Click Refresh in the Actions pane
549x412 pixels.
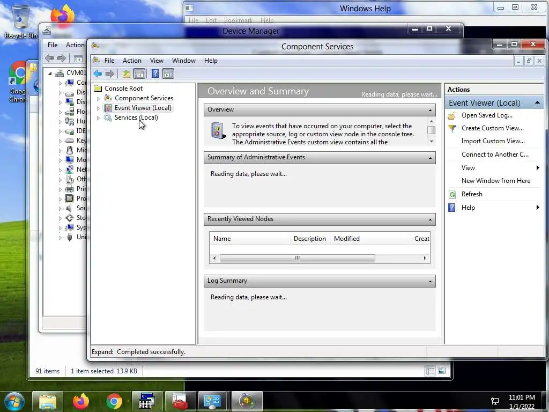[472, 194]
